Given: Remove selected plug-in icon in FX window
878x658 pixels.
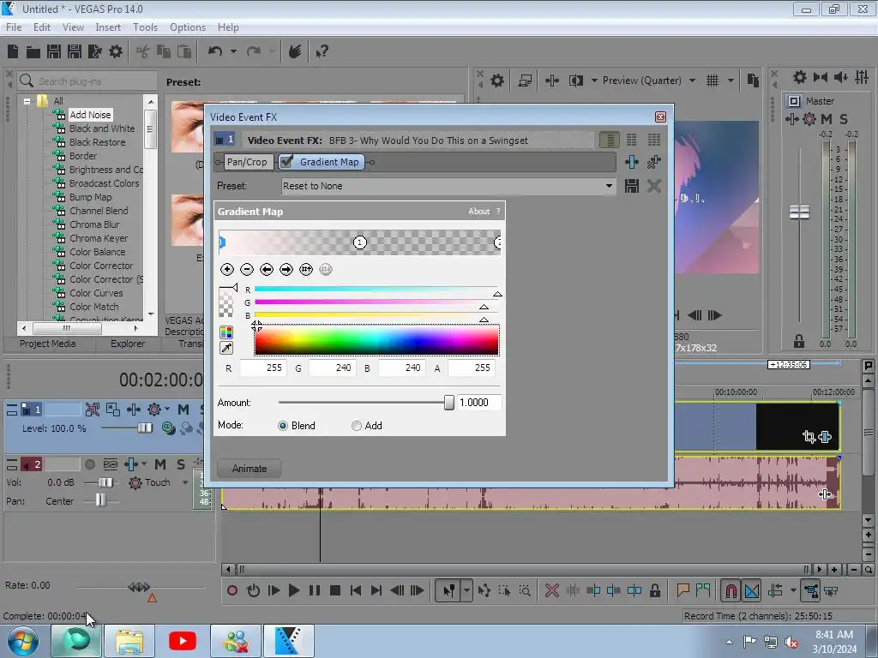Looking at the screenshot, I should coord(653,162).
